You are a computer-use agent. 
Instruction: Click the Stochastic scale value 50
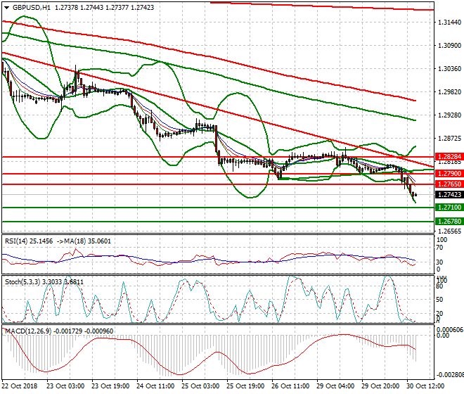click(439, 300)
